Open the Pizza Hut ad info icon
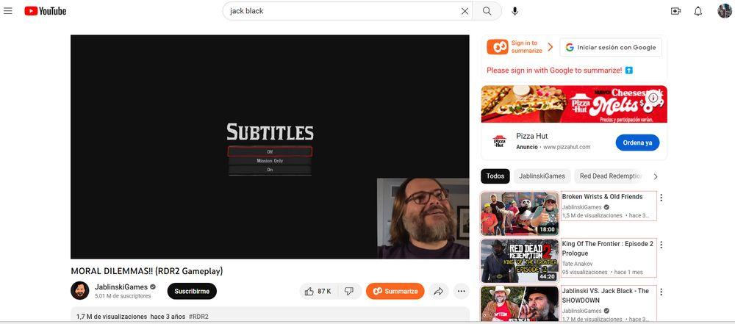The height and width of the screenshot is (324, 735). [653, 98]
